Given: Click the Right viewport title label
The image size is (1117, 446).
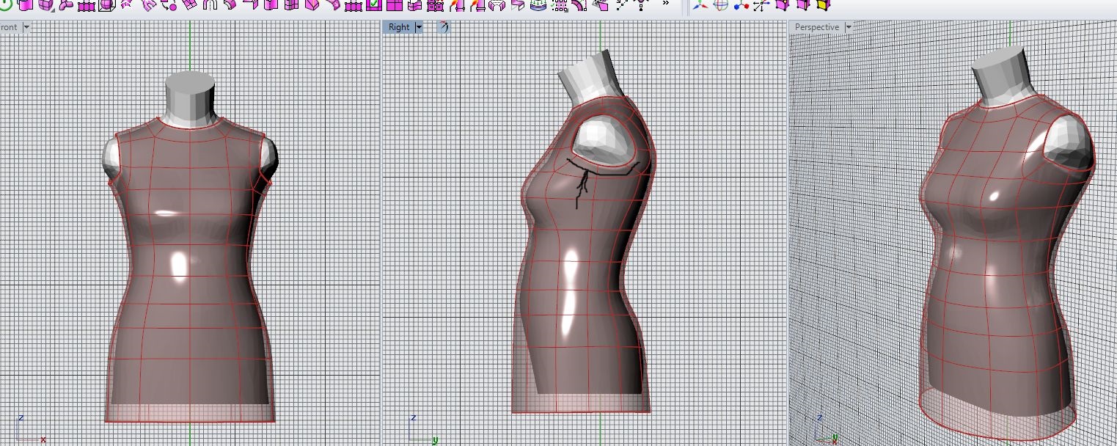Looking at the screenshot, I should (399, 27).
